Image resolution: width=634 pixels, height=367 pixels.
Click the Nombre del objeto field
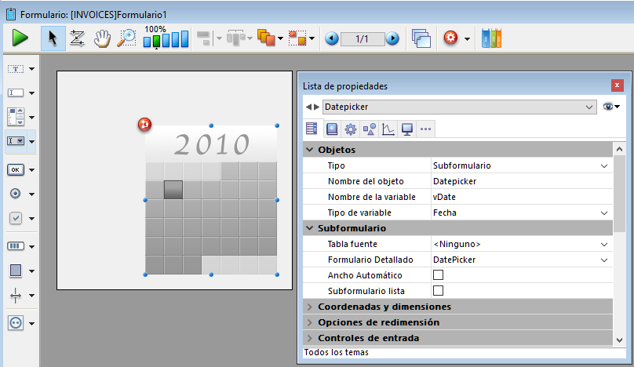pos(518,181)
